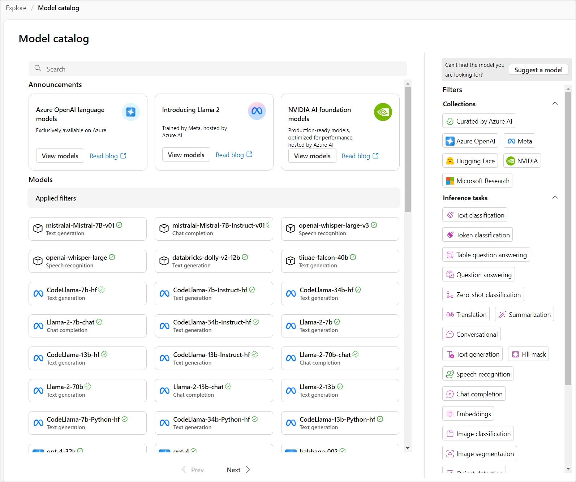Click the Azure OpenAI announcement star icon
576x482 pixels.
131,112
